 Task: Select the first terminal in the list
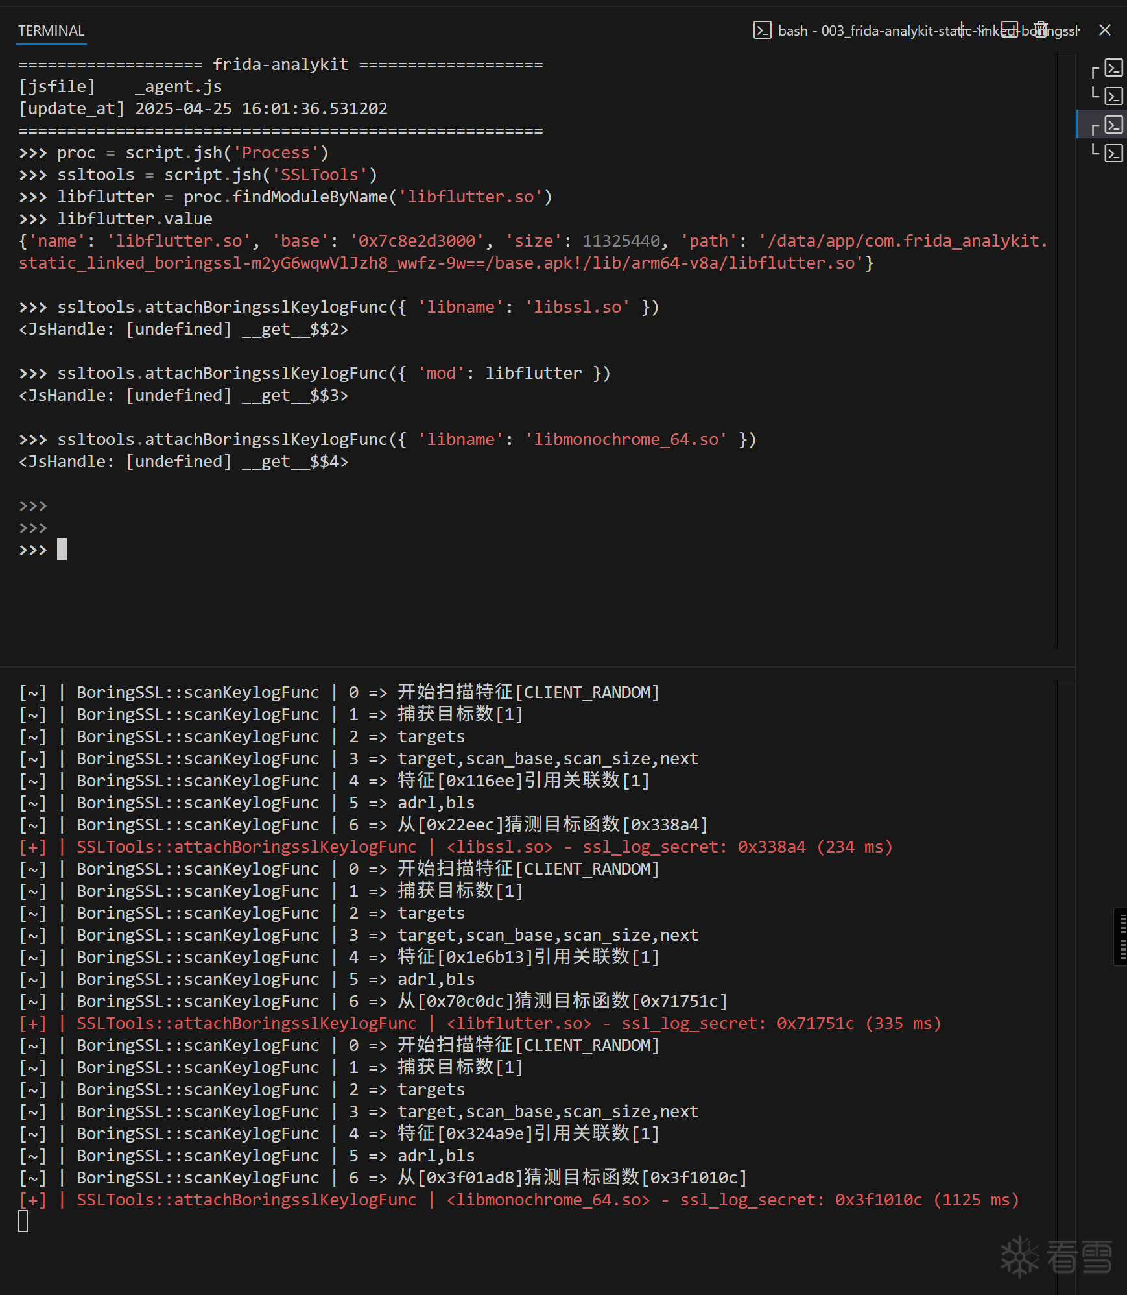click(1113, 68)
